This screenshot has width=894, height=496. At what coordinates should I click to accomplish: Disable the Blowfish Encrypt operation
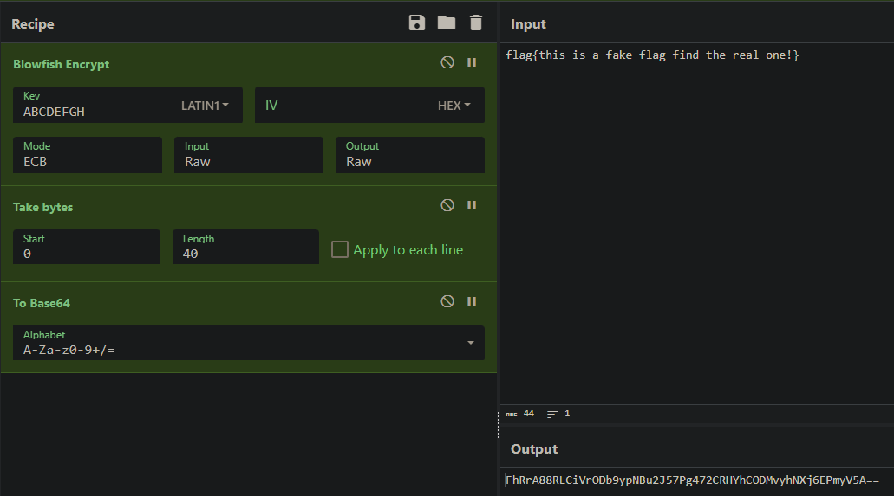tap(447, 62)
